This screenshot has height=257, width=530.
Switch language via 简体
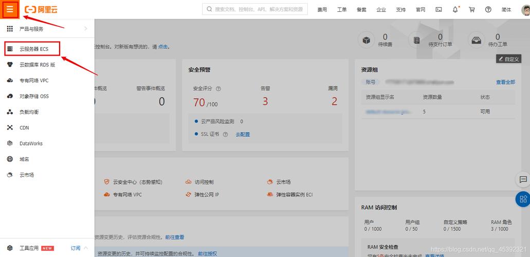click(506, 9)
